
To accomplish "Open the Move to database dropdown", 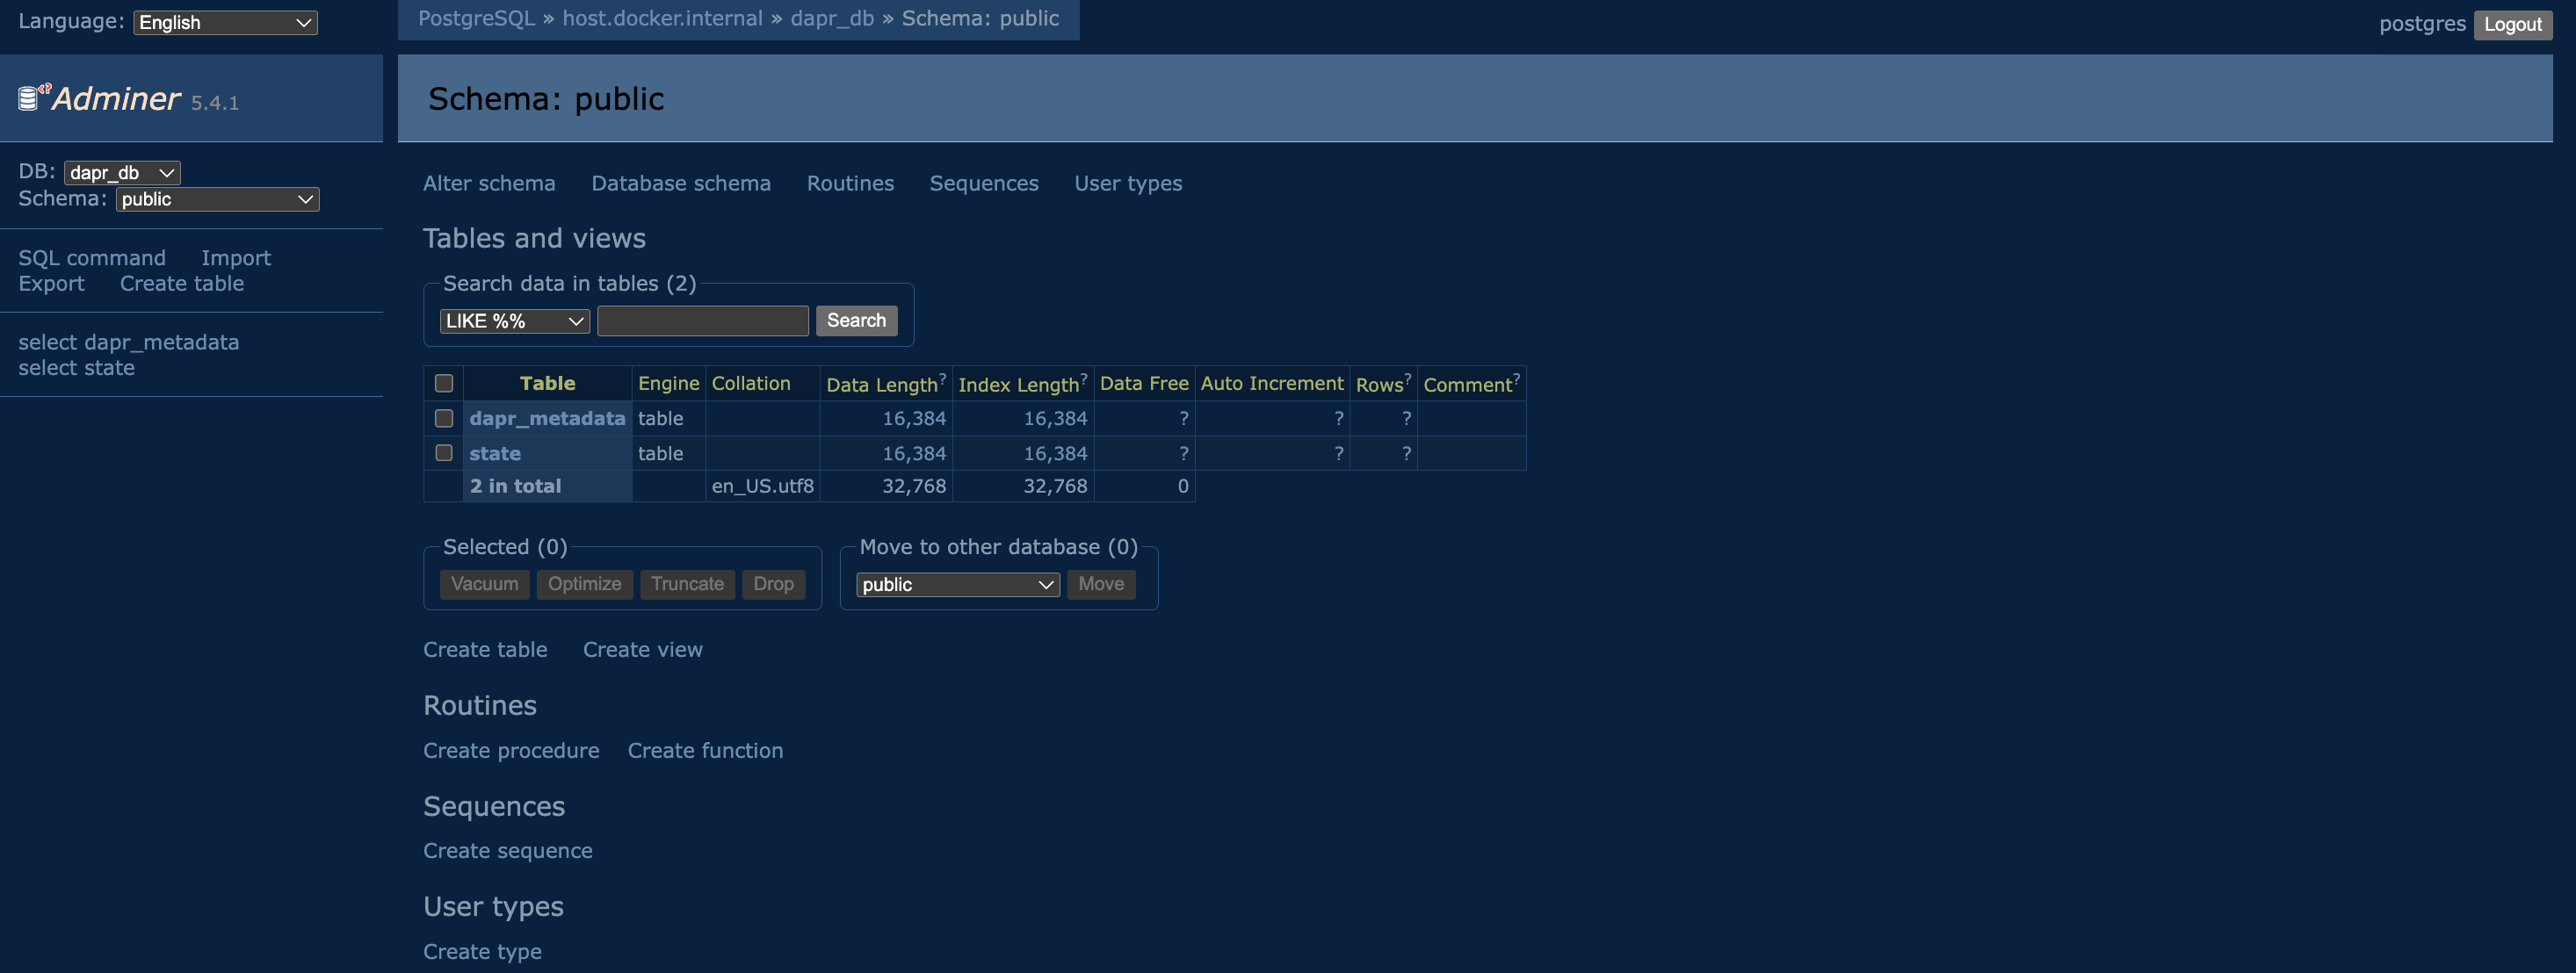I will (957, 584).
